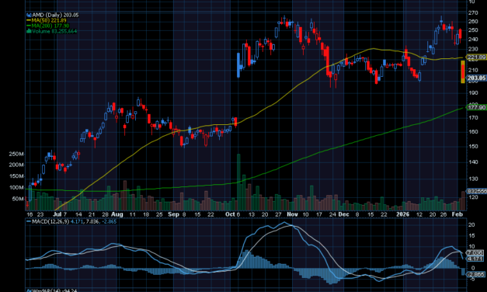Image resolution: width=487 pixels, height=292 pixels.
Task: Click the Volume bars icon in the legend
Action: [29, 31]
